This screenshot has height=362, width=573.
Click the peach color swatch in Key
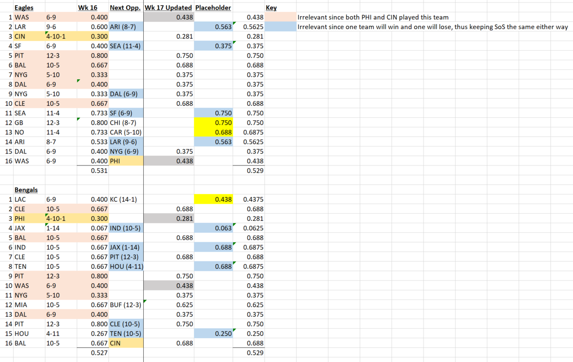coord(280,17)
